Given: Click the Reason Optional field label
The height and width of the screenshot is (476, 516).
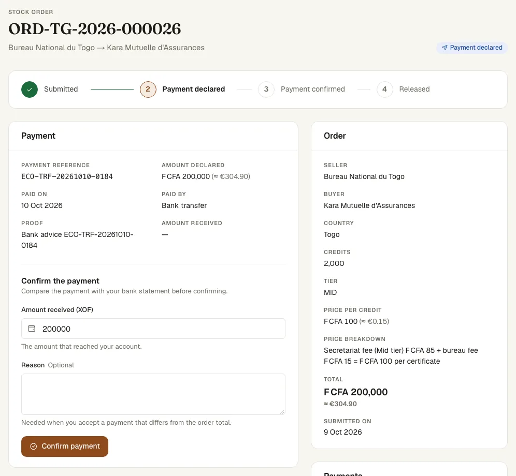Looking at the screenshot, I should (48, 365).
